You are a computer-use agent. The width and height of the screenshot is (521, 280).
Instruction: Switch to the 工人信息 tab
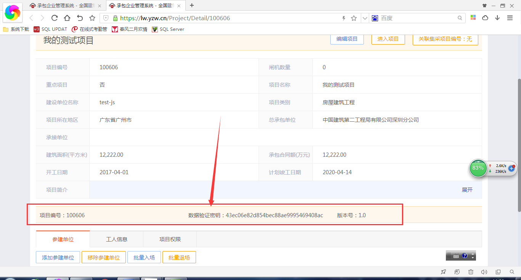tap(117, 239)
